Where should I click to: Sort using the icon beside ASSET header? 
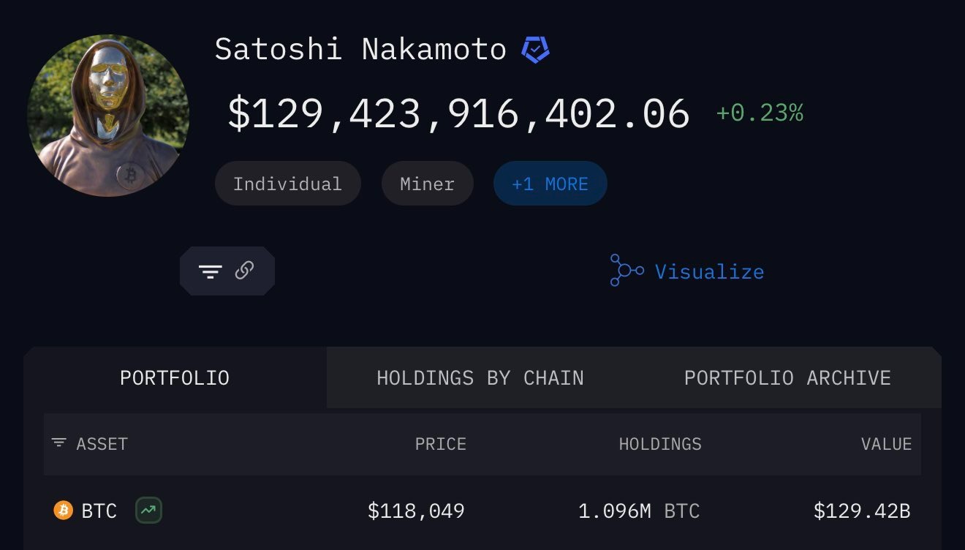click(x=58, y=443)
